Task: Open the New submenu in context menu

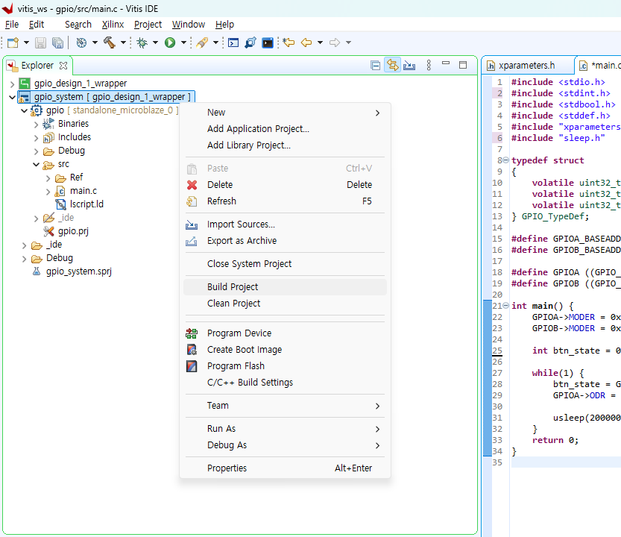Action: pos(216,113)
